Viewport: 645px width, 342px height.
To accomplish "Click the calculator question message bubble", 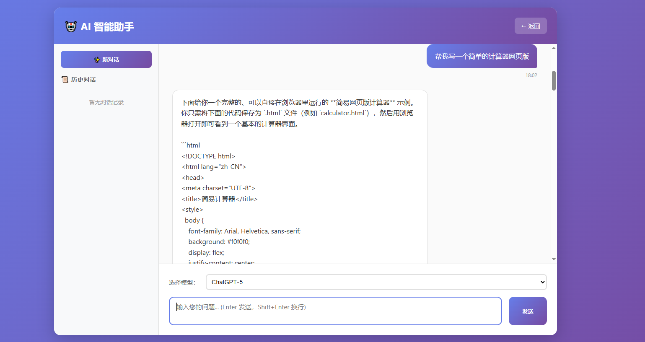I will [x=482, y=56].
